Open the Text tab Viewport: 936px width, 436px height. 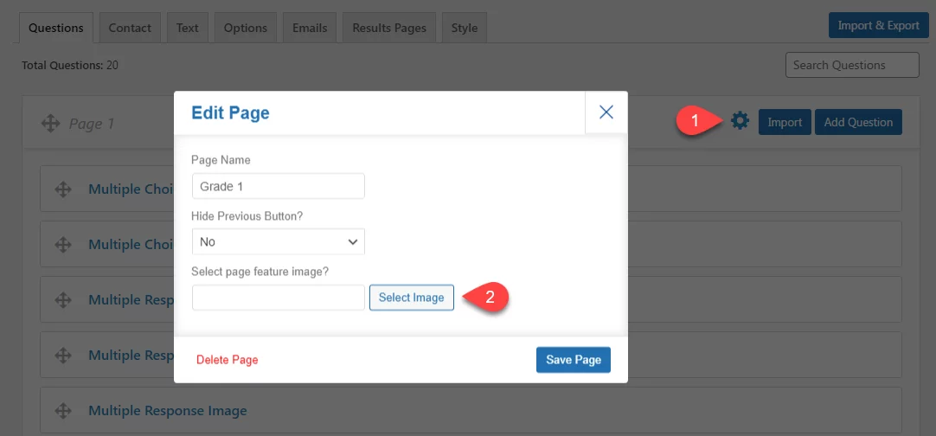188,28
